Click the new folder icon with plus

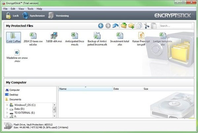(x=131, y=26)
